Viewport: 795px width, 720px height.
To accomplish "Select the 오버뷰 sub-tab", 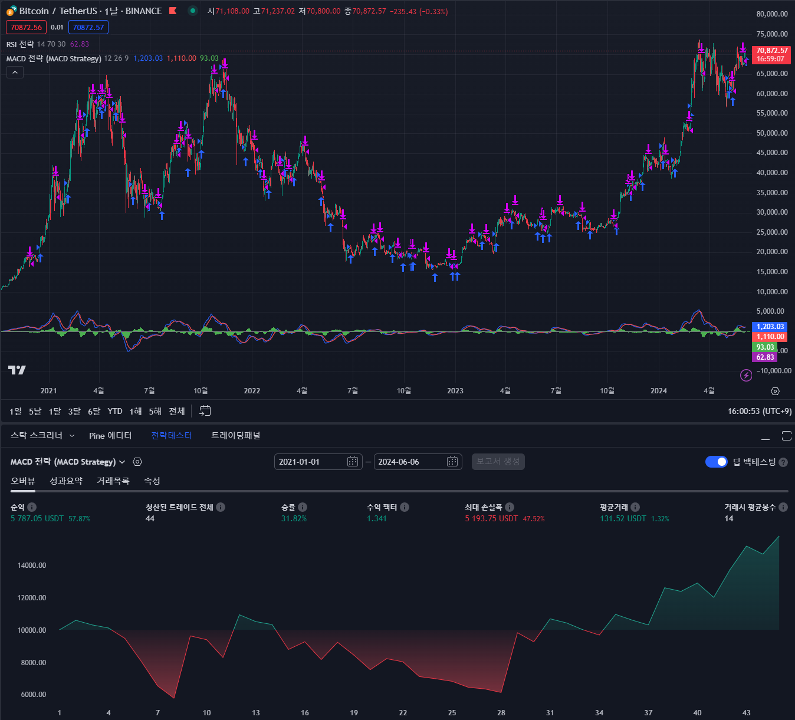I will point(23,481).
